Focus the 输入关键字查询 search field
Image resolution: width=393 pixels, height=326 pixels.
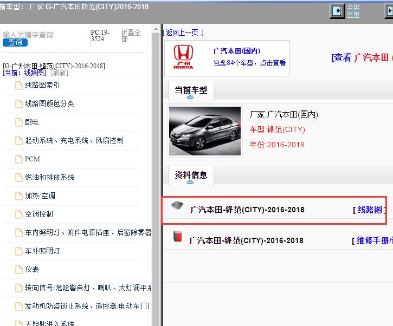(28, 35)
